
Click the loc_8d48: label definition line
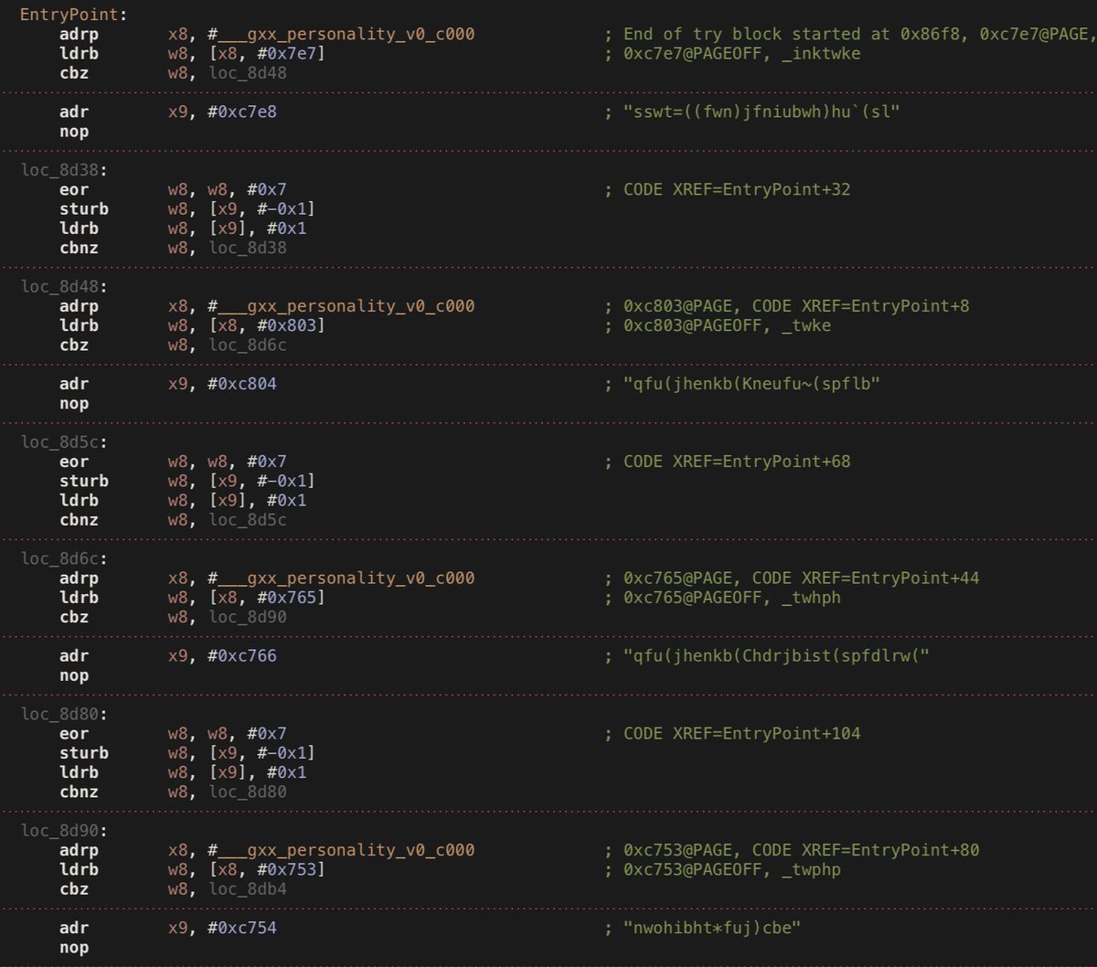tap(65, 286)
